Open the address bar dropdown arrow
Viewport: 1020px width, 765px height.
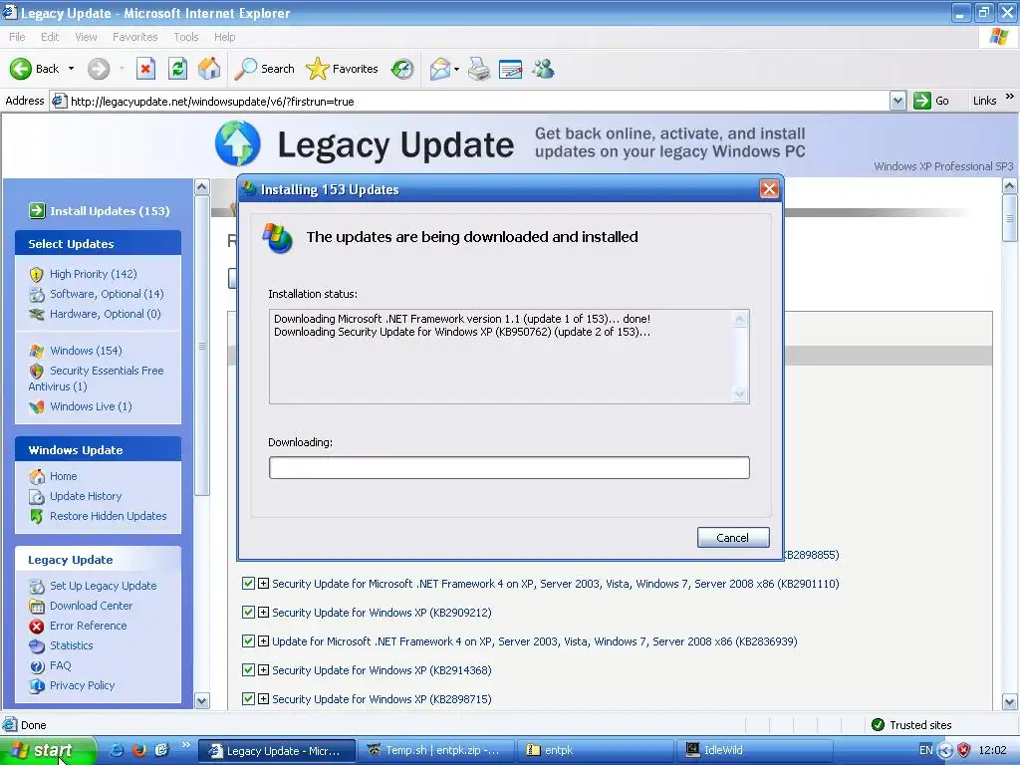point(897,101)
